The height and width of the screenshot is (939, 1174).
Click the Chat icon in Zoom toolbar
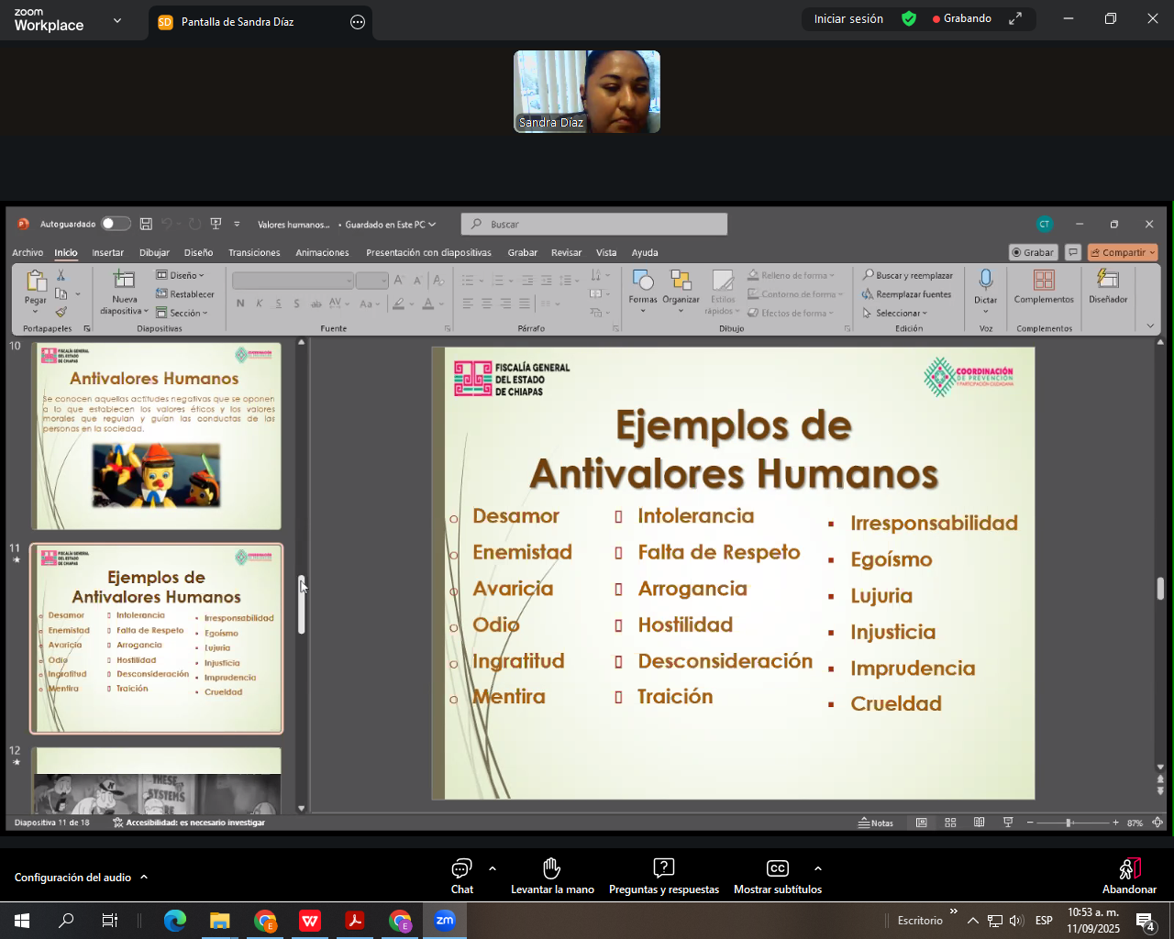click(461, 868)
